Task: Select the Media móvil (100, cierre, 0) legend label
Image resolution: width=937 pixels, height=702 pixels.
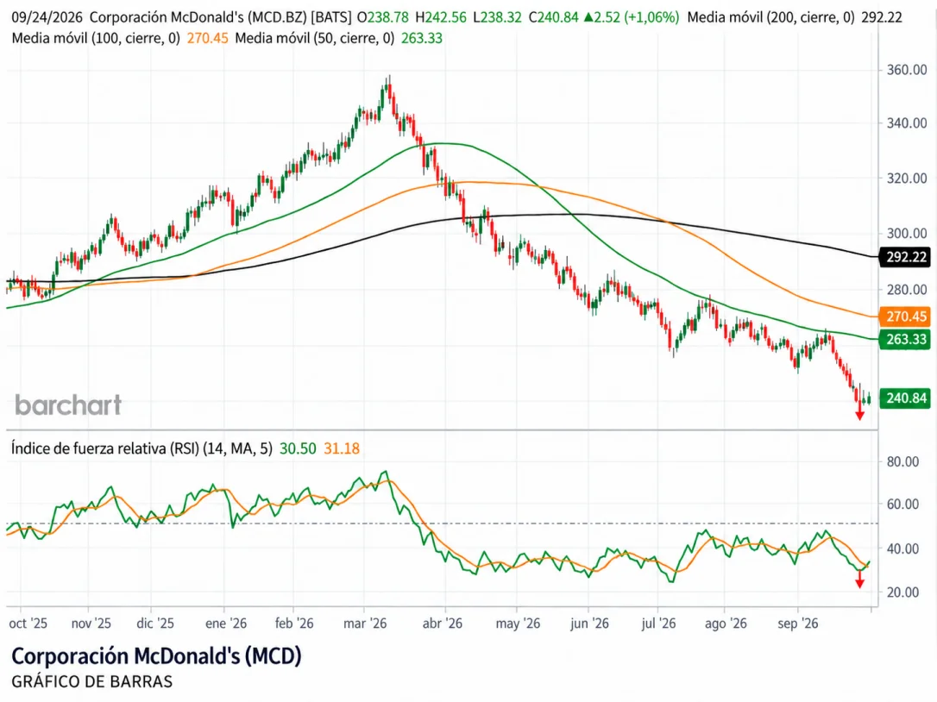Action: pyautogui.click(x=96, y=38)
